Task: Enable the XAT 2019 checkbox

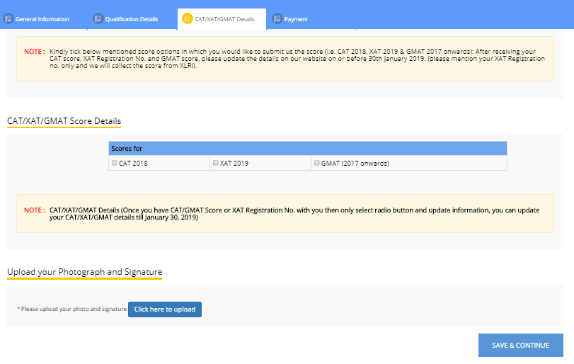Action: click(216, 163)
